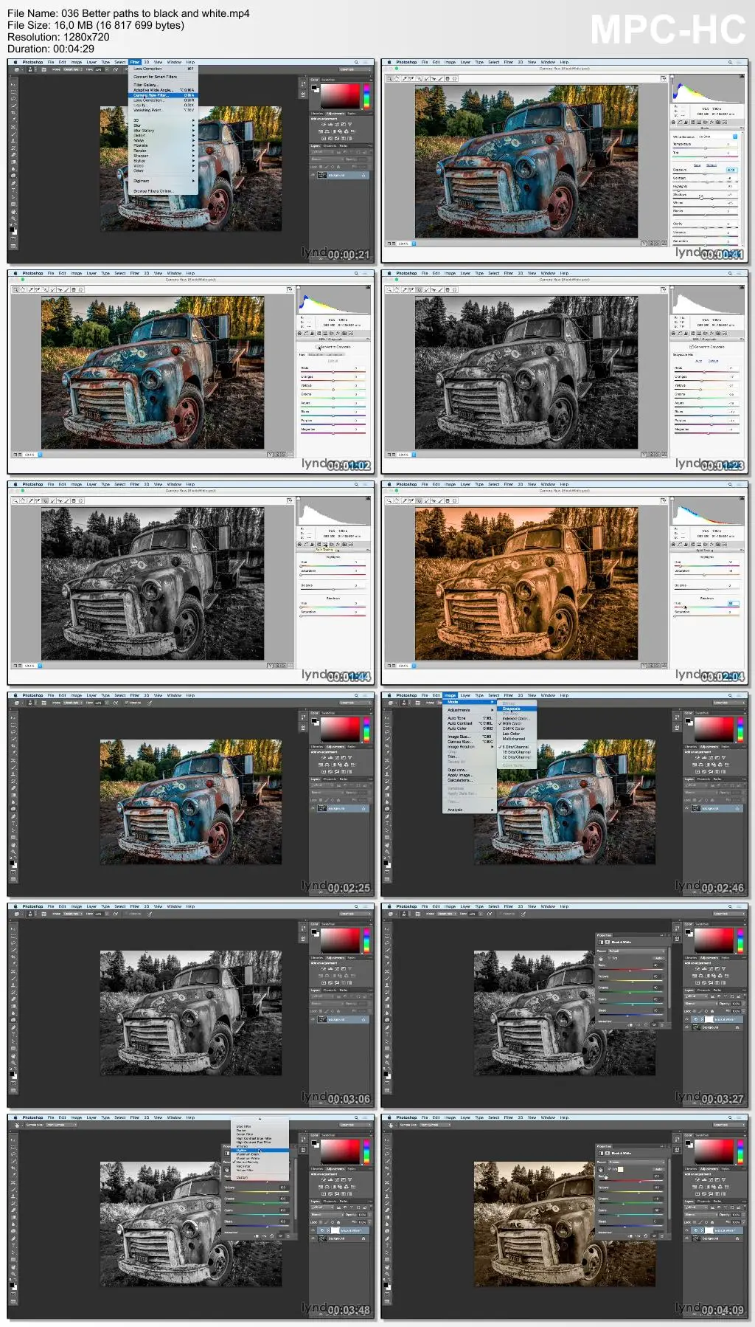Expand the Analysis submenu in the Image menu

click(x=470, y=810)
